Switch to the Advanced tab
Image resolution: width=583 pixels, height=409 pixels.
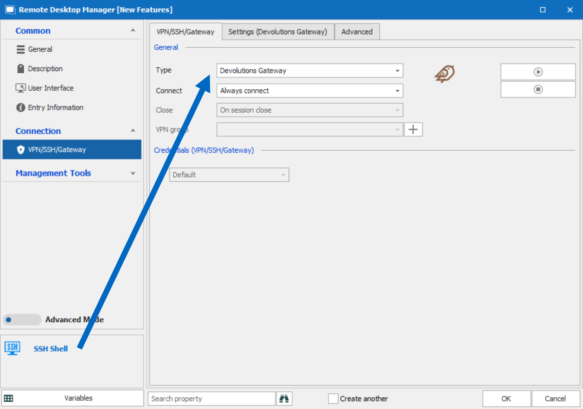(357, 31)
